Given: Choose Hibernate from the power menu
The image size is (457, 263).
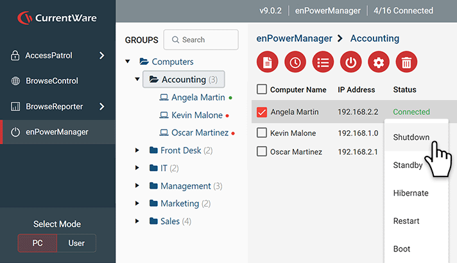Looking at the screenshot, I should click(416, 193).
